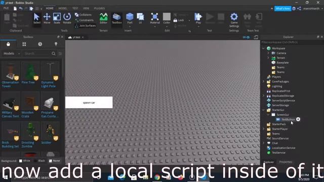
Task: Switch to the PLUGINS ribbon tab
Action: (x=99, y=8)
